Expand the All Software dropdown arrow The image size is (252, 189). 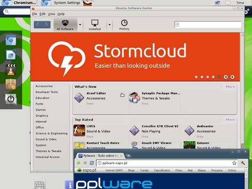[80, 25]
